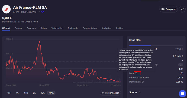
Task: Open the Beta help question icon
Action: click(136, 73)
